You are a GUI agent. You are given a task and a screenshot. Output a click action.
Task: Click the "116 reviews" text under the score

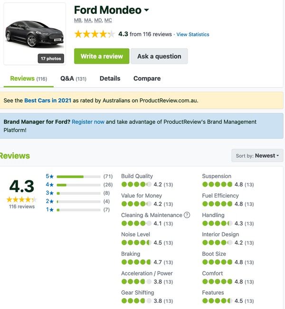pyautogui.click(x=22, y=207)
